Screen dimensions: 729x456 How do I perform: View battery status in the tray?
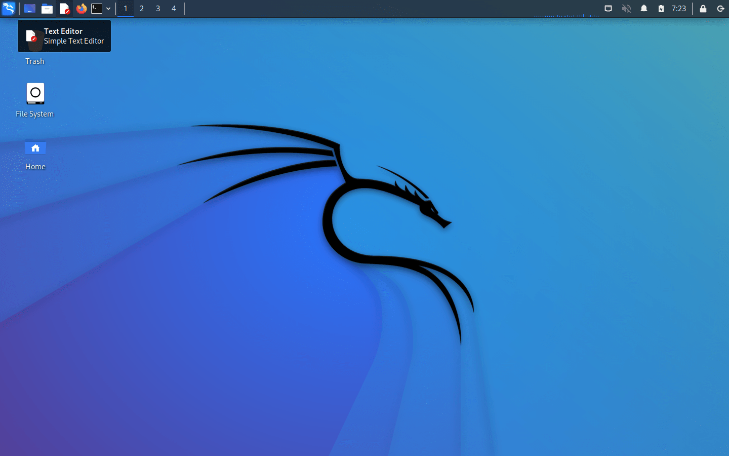tap(660, 9)
